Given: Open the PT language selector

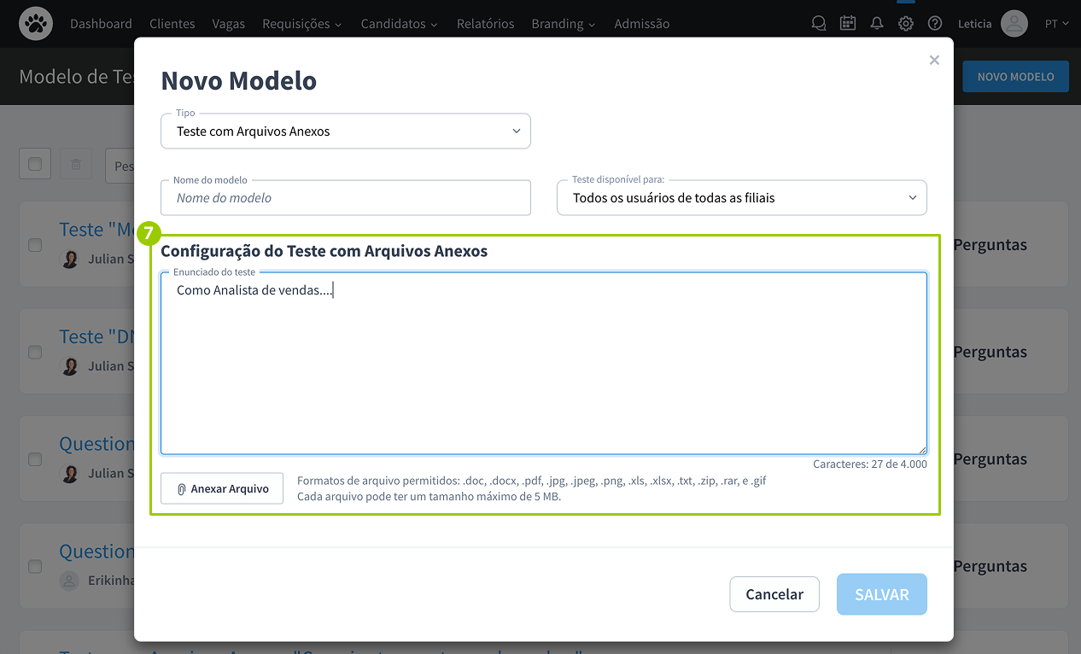Looking at the screenshot, I should click(x=1056, y=24).
